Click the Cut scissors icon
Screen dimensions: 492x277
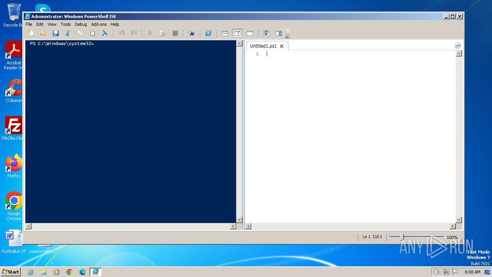(68, 33)
